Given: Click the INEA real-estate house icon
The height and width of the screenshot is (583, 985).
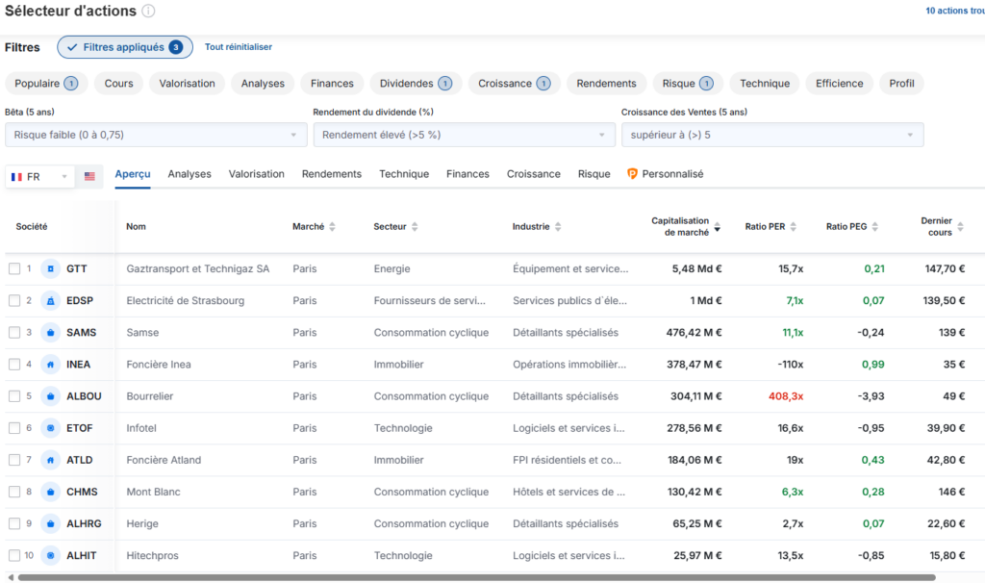Looking at the screenshot, I should coord(51,365).
